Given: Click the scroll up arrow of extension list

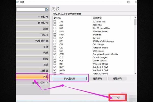Looking at the screenshot, I should click(x=135, y=18).
